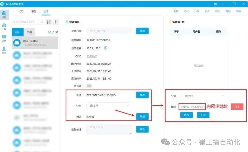Click 解绑 to unbind the device
The width and height of the screenshot is (248, 152).
(228, 11)
